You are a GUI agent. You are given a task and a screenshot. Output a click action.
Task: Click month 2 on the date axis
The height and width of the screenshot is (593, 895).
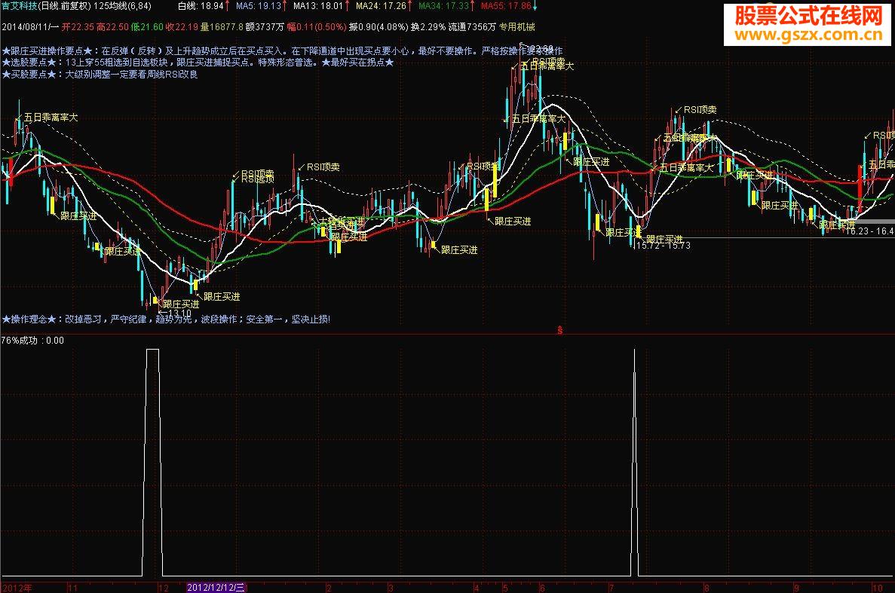click(329, 588)
